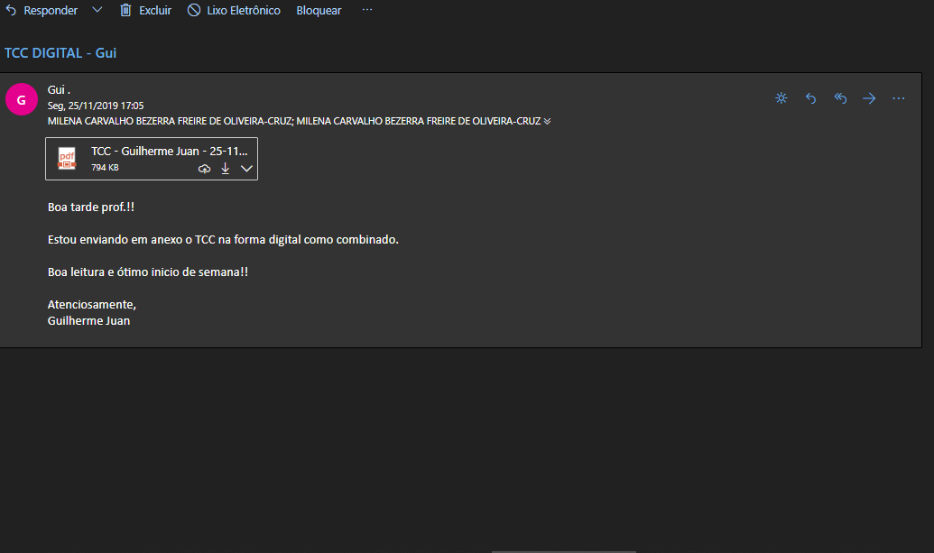Click the sender name Gui .
The width and height of the screenshot is (934, 553).
pos(59,90)
